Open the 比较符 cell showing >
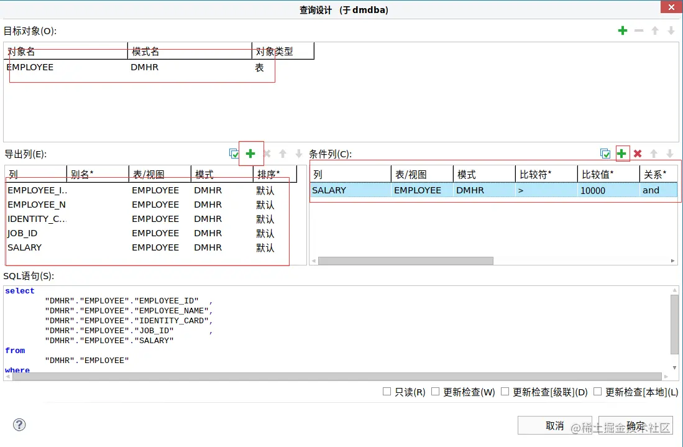The image size is (683, 447). click(x=546, y=190)
